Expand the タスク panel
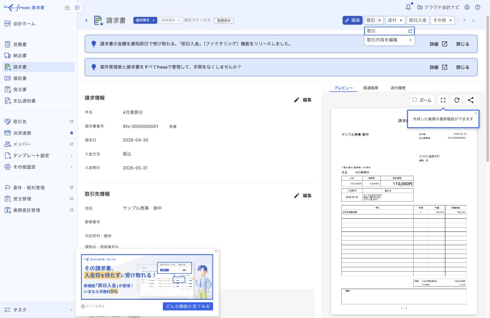 point(39,310)
